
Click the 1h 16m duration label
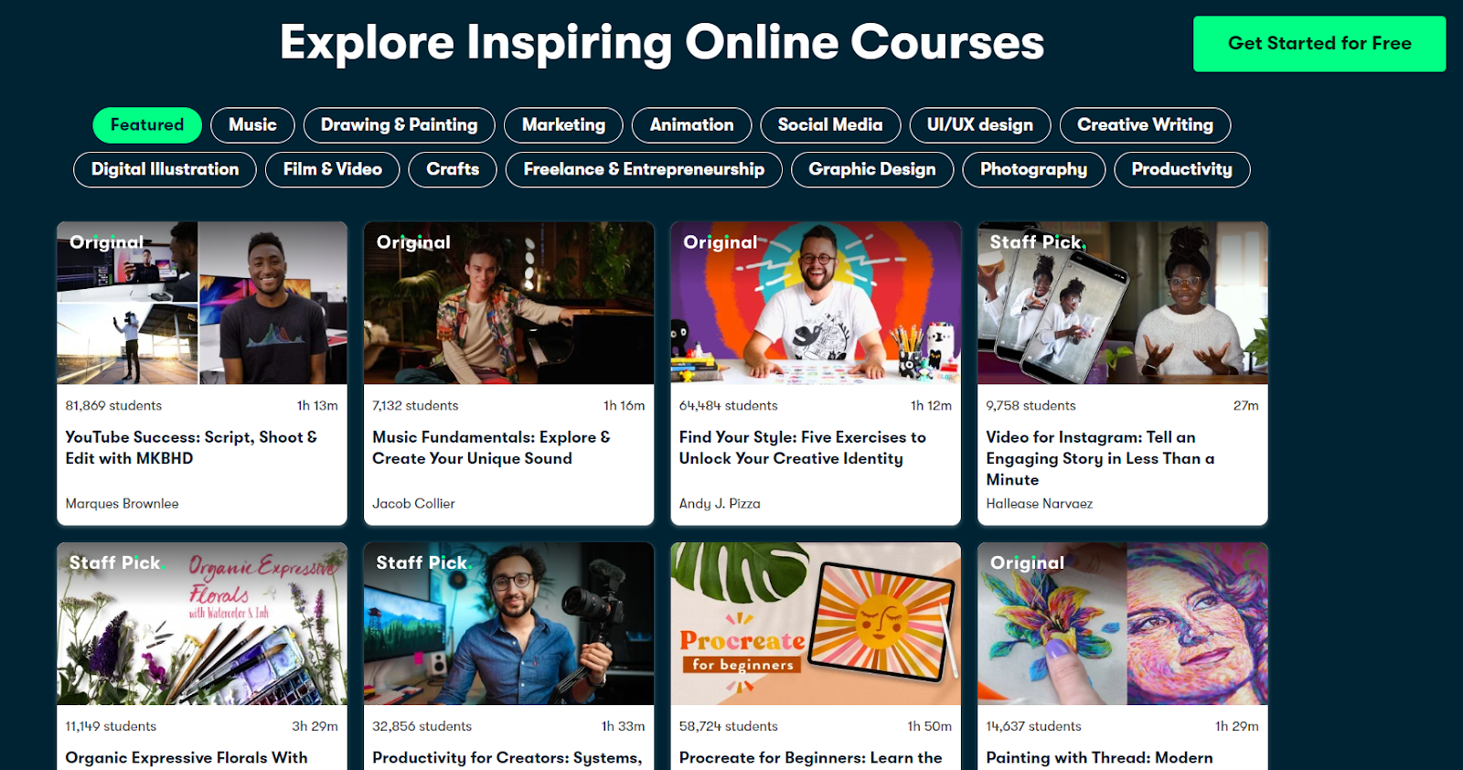coord(624,406)
